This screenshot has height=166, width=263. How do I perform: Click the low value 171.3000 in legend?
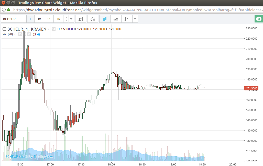point(99,29)
